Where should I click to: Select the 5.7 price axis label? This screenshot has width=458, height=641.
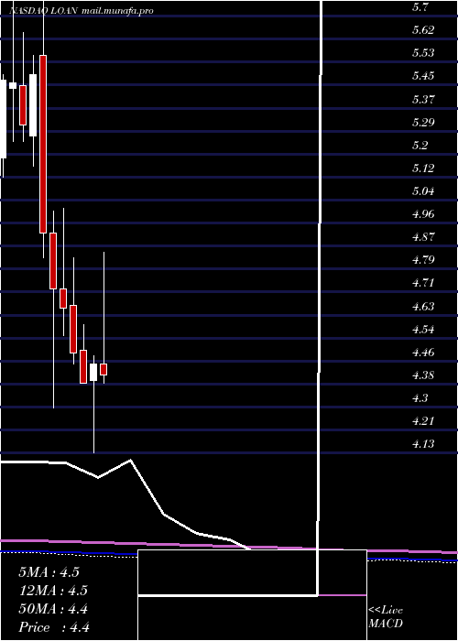click(x=420, y=7)
